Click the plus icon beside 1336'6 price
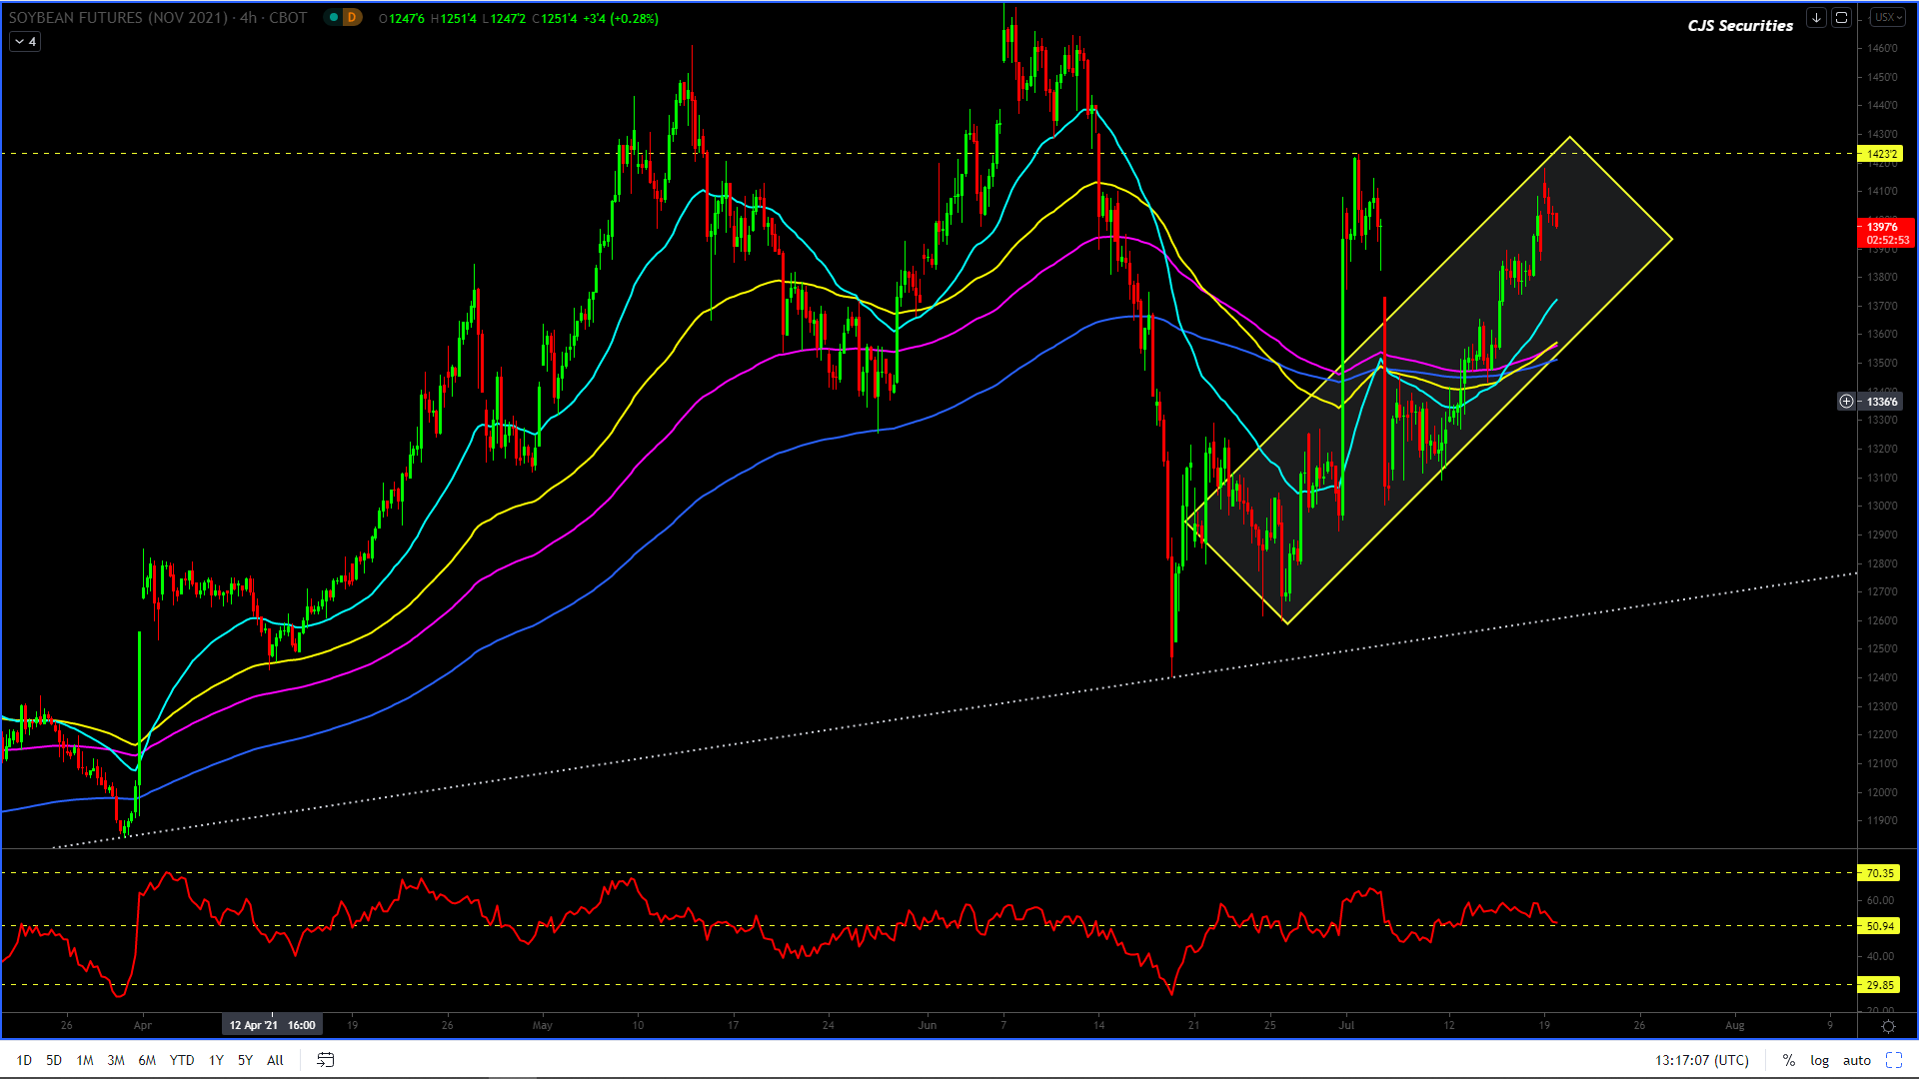1919x1079 pixels. pos(1846,402)
